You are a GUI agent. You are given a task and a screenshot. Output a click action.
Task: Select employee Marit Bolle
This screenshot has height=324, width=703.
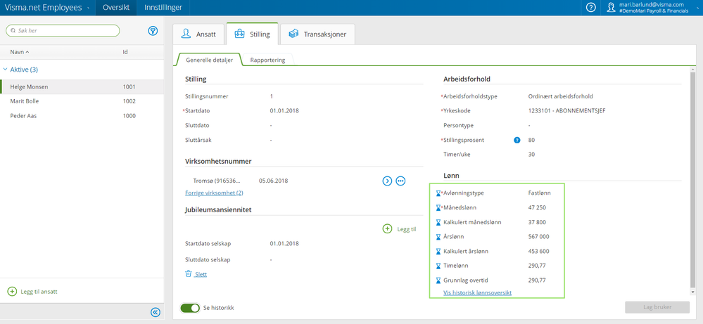click(82, 101)
